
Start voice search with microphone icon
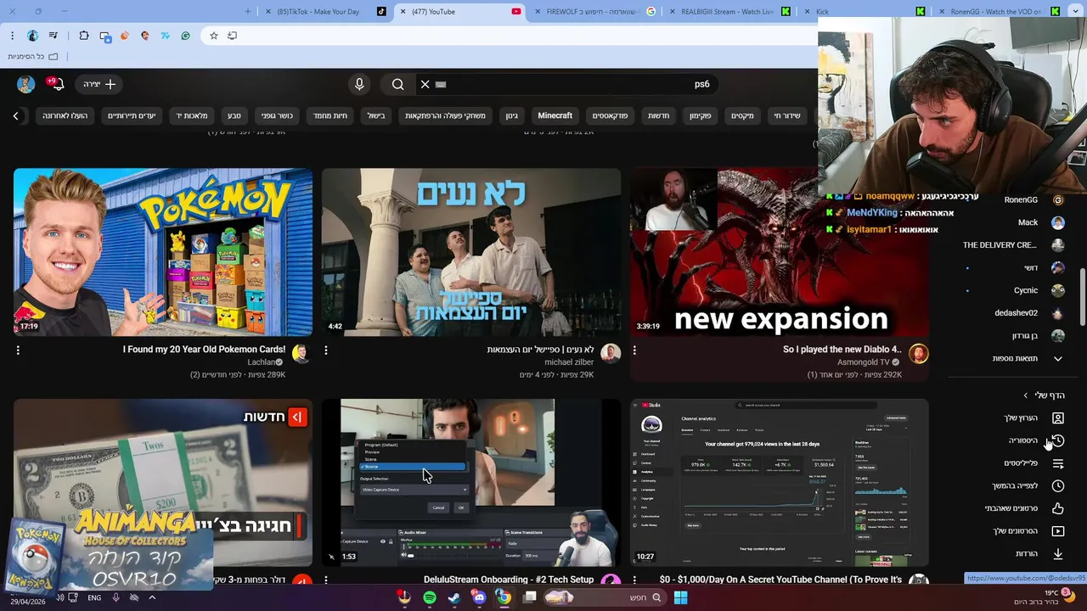tap(359, 84)
